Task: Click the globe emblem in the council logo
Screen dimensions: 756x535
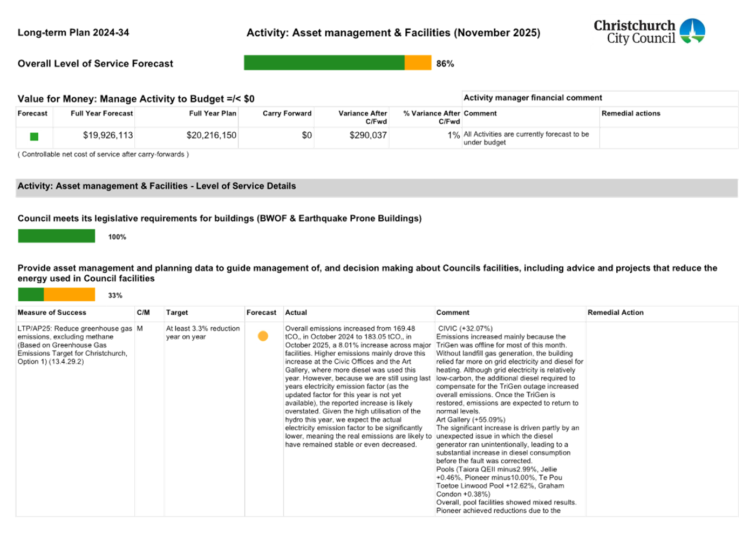Action: (x=691, y=31)
